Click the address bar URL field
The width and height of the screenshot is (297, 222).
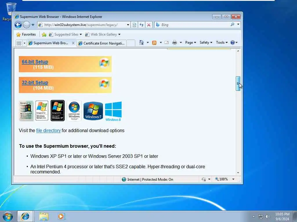pos(82,25)
